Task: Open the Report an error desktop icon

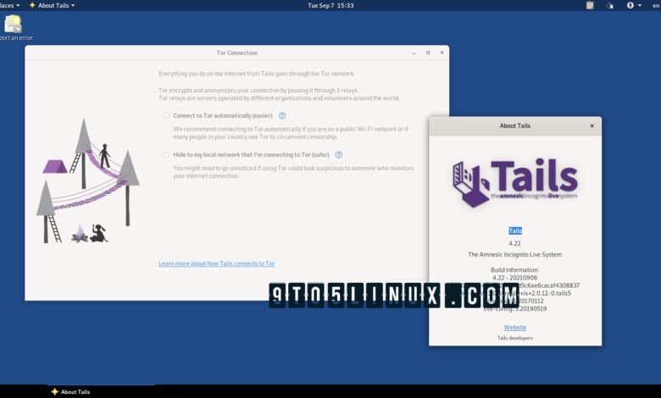Action: (15, 28)
